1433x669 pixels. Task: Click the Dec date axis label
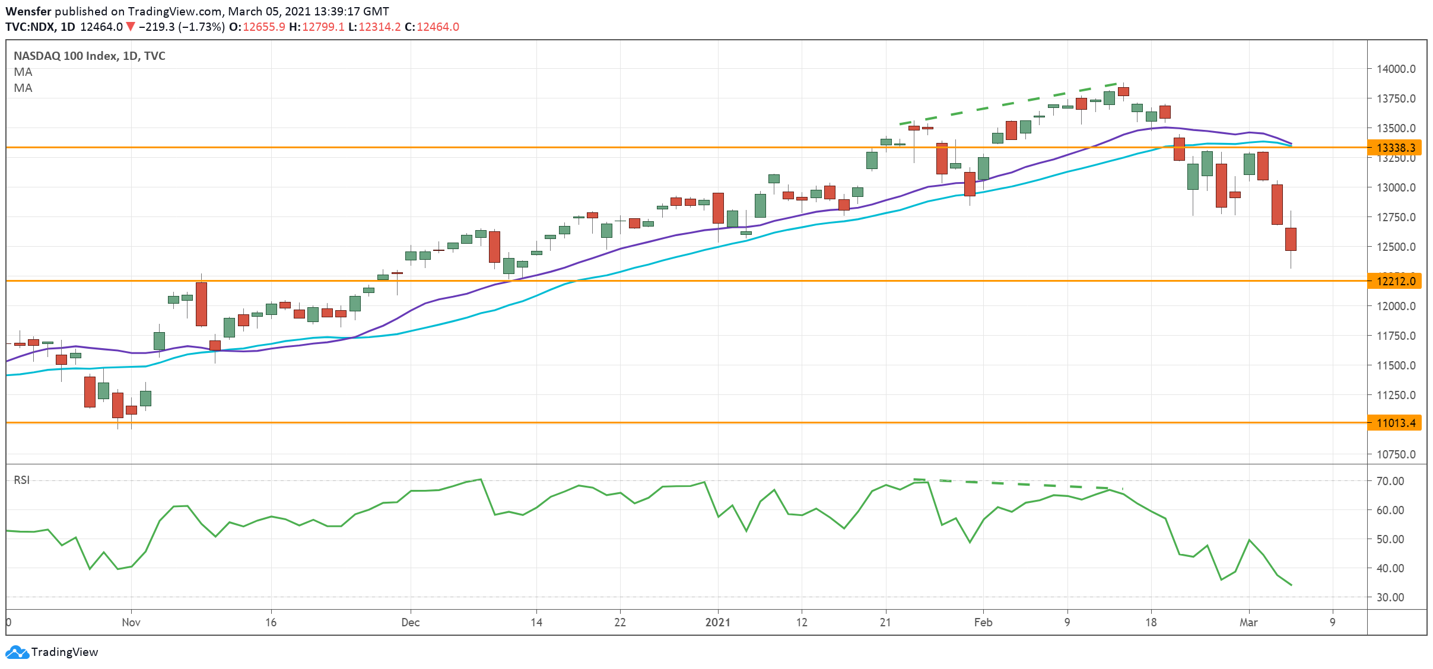tap(410, 622)
